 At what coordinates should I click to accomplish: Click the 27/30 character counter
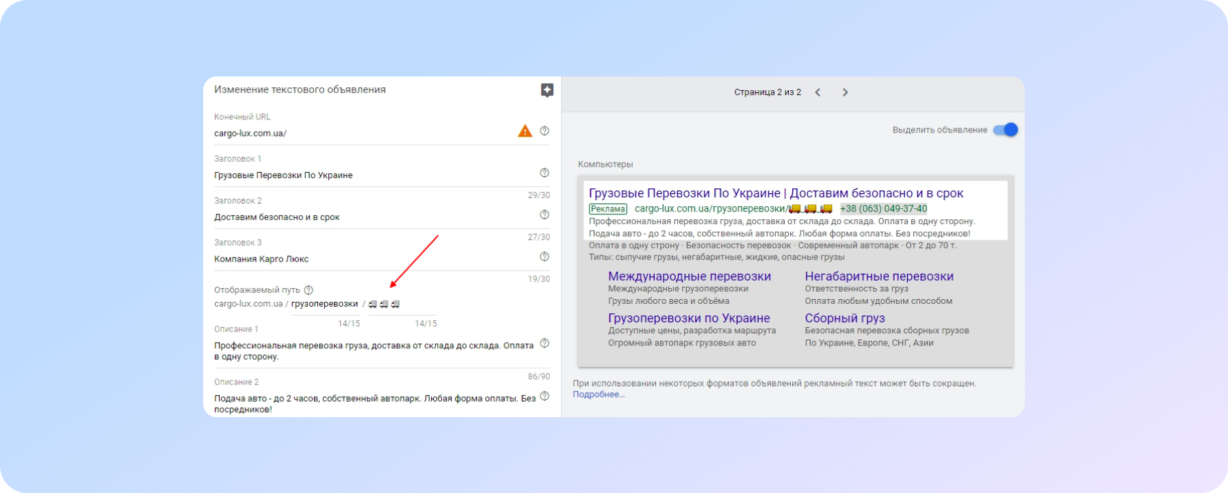539,237
